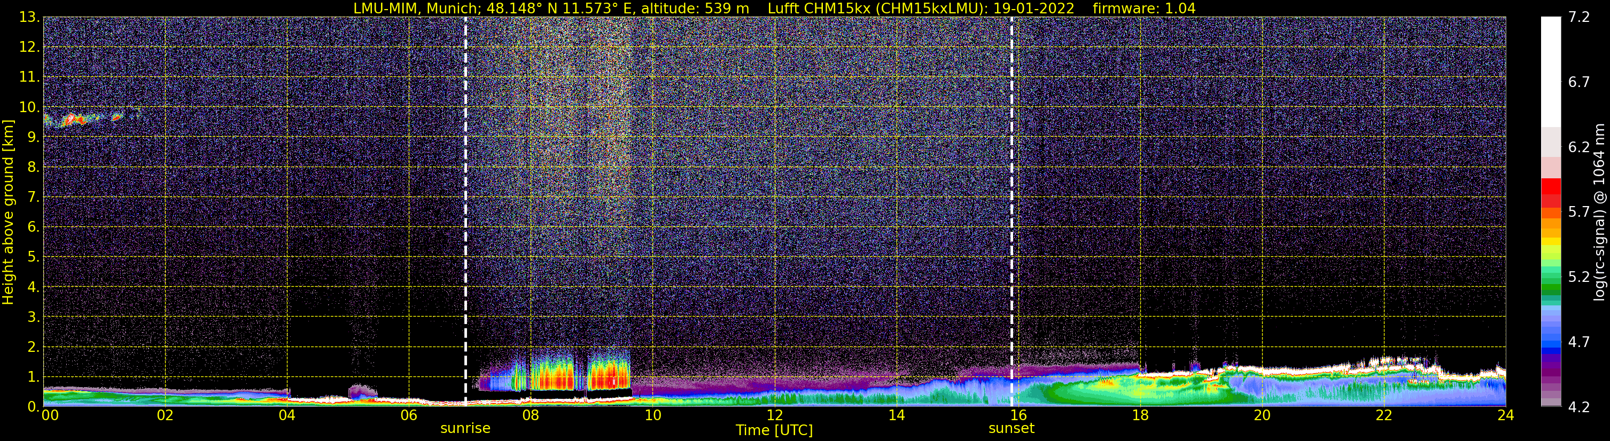Click the 'log(rc-signal) @ 1064 nm' colorbar title
This screenshot has height=441, width=1610.
pos(1599,212)
